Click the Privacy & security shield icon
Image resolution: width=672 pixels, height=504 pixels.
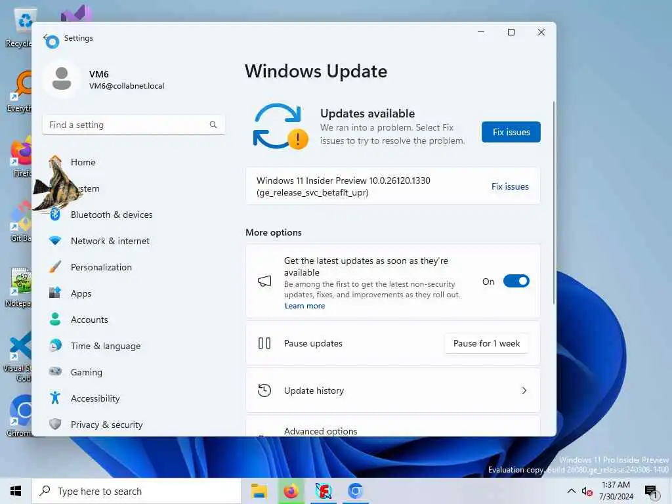coord(55,424)
